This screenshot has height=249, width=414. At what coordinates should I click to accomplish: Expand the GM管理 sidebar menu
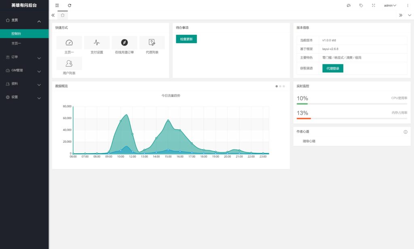pos(24,70)
